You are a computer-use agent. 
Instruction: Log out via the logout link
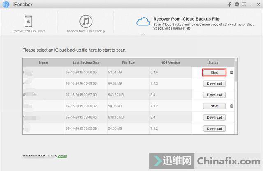click(62, 156)
